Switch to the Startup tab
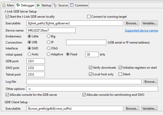Image resolution: width=163 pixels, height=115 pixels. point(44,5)
